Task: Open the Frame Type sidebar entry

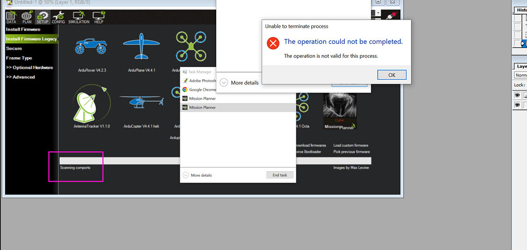Action: click(19, 58)
